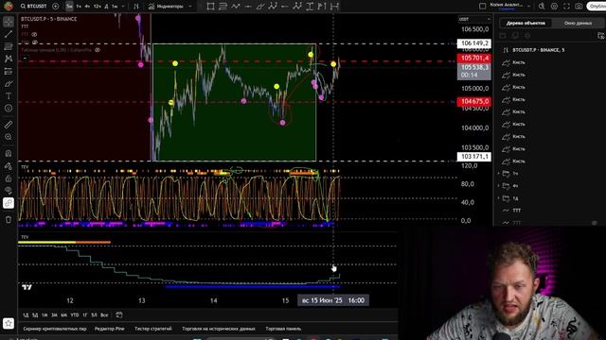Click the bar replay forward icon in top toolbar
606x340 pixels.
point(322,7)
